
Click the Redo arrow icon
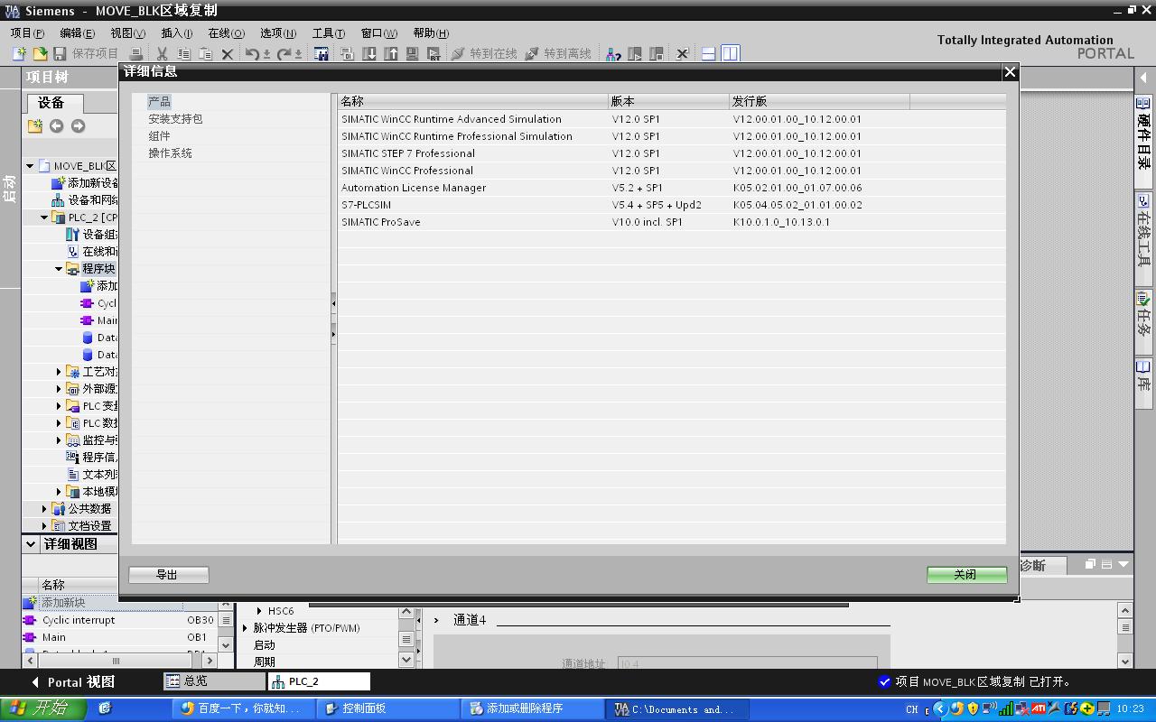click(x=284, y=54)
